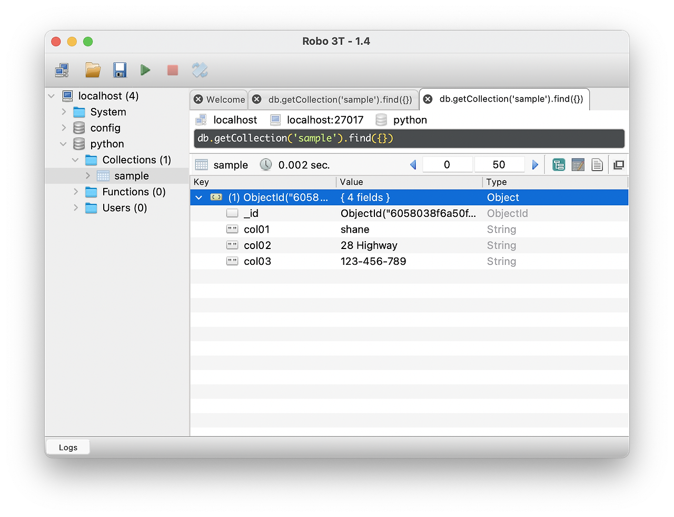Image resolution: width=674 pixels, height=517 pixels.
Task: Click the localhost computer icon in the tree
Action: pyautogui.click(x=67, y=96)
